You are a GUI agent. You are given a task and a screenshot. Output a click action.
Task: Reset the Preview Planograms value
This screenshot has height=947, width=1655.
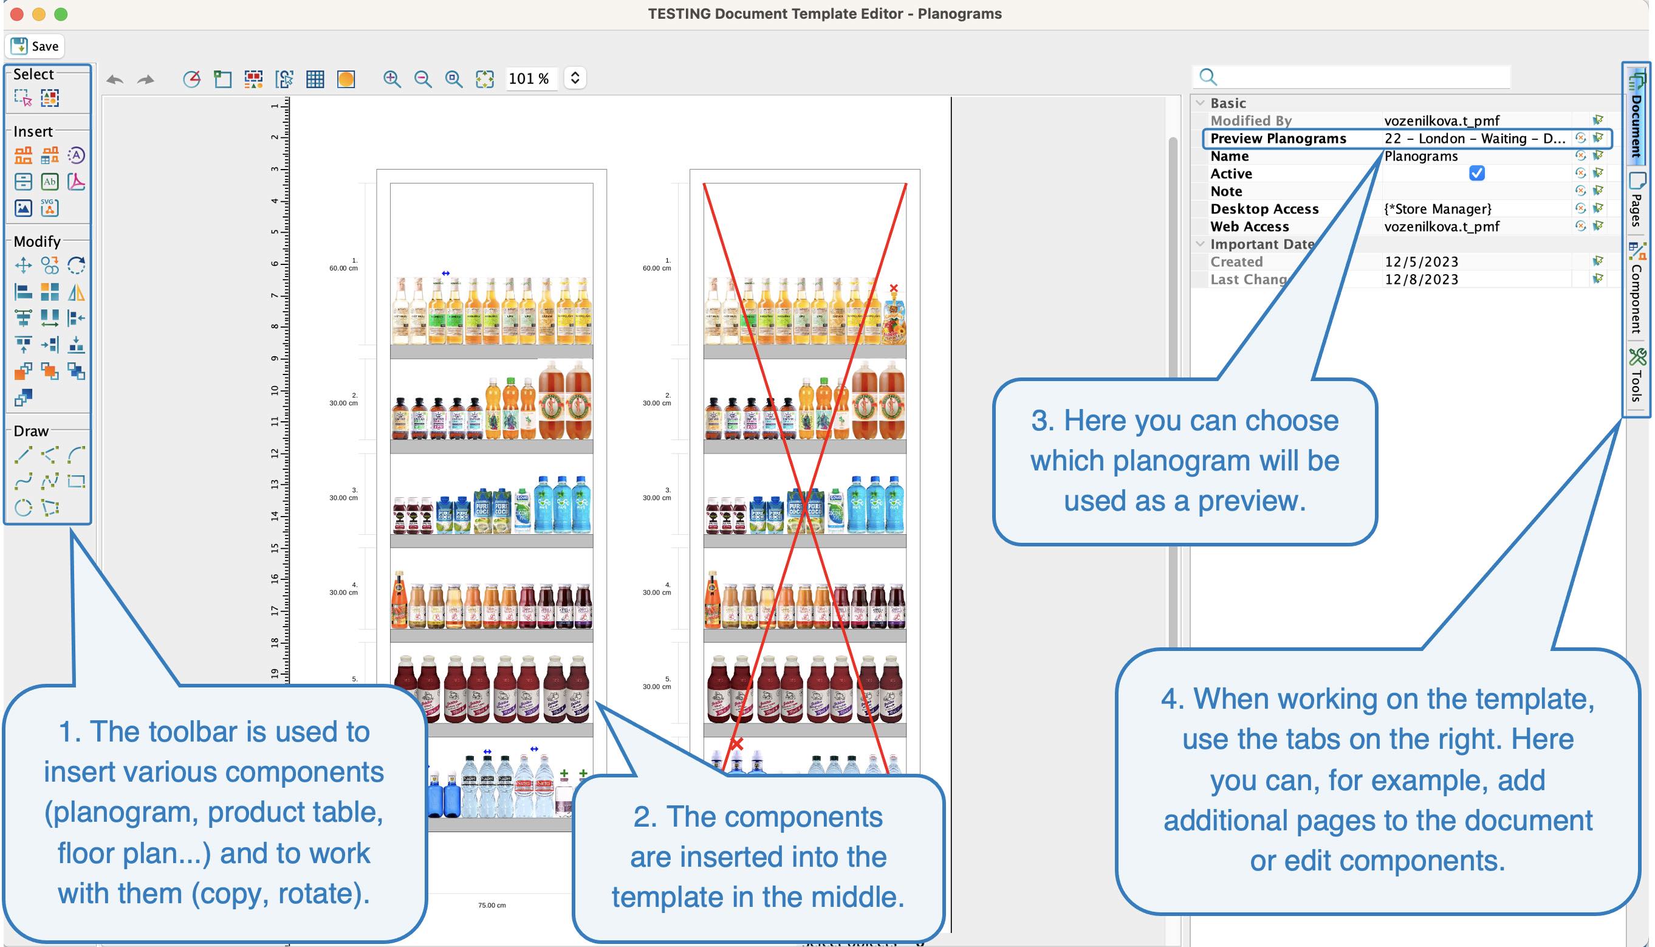pyautogui.click(x=1580, y=138)
